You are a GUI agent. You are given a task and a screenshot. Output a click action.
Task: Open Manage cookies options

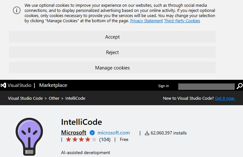[x=112, y=68]
